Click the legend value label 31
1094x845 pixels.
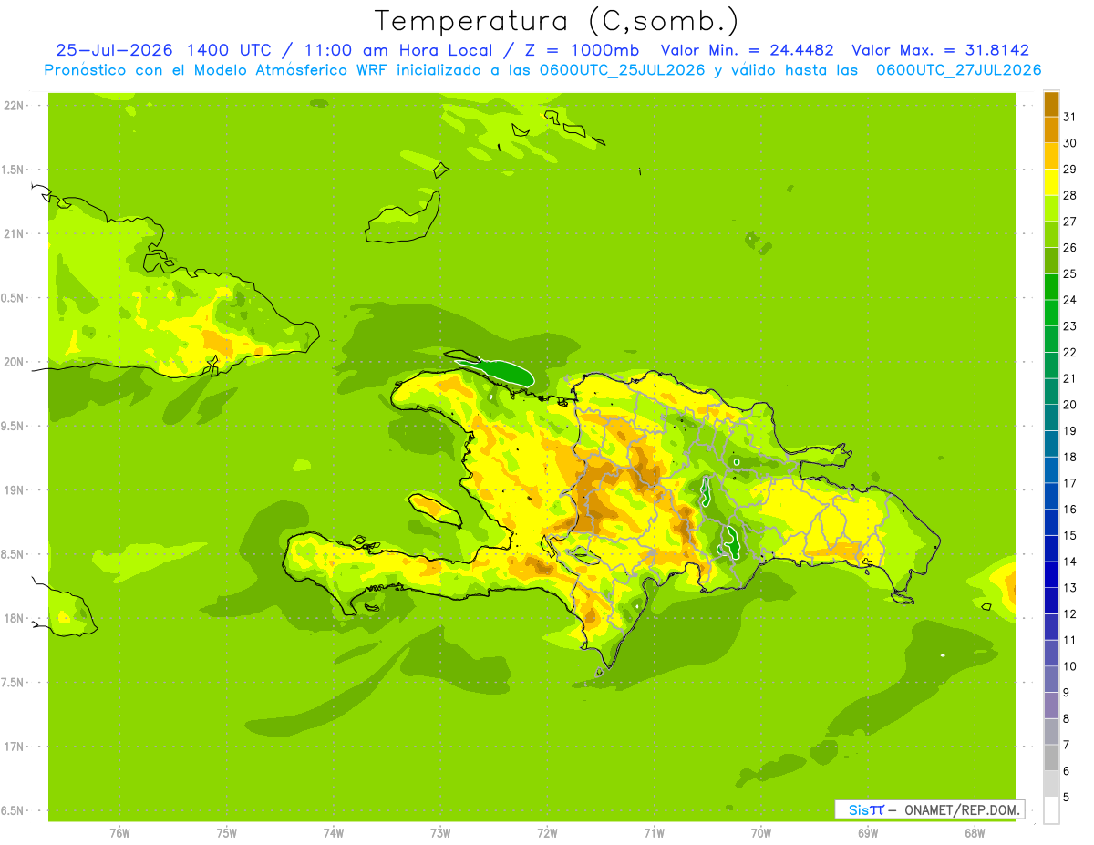point(1069,117)
